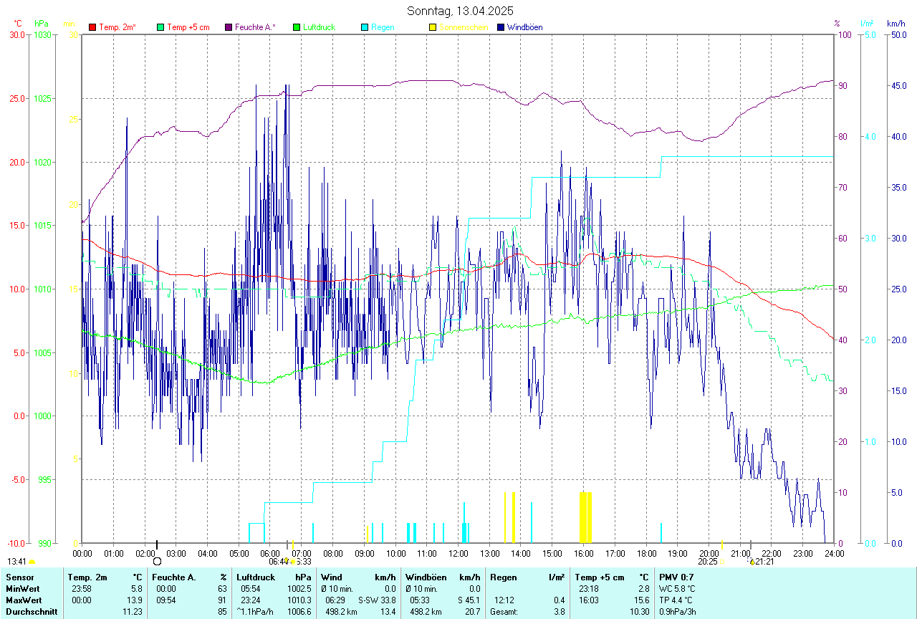Click the TP 4.4 °C dew point value

[x=677, y=600]
